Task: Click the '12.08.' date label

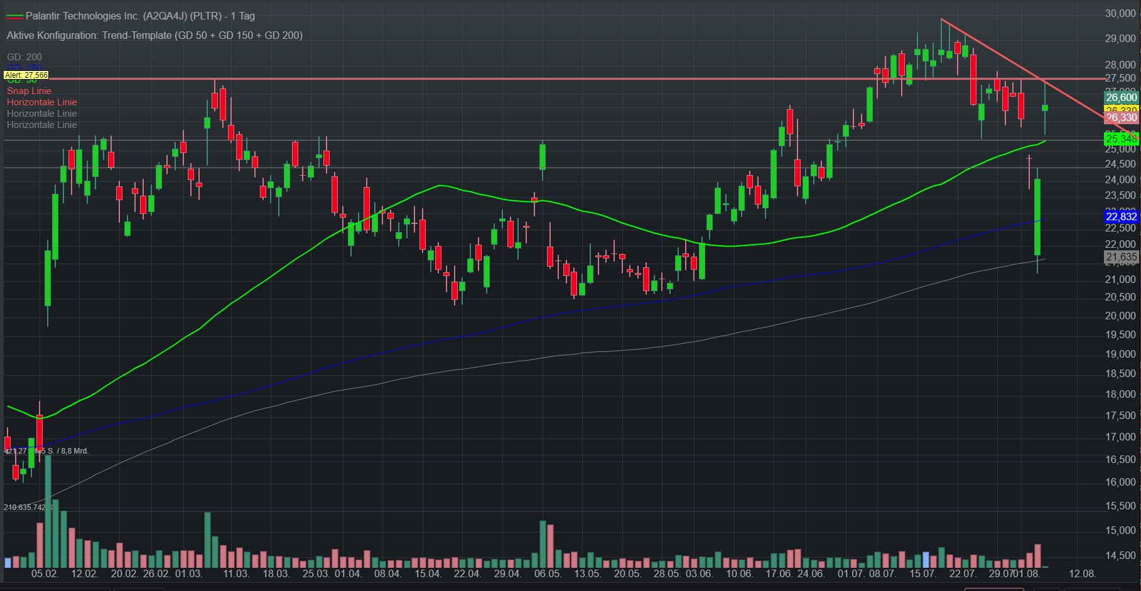Action: pos(1083,573)
